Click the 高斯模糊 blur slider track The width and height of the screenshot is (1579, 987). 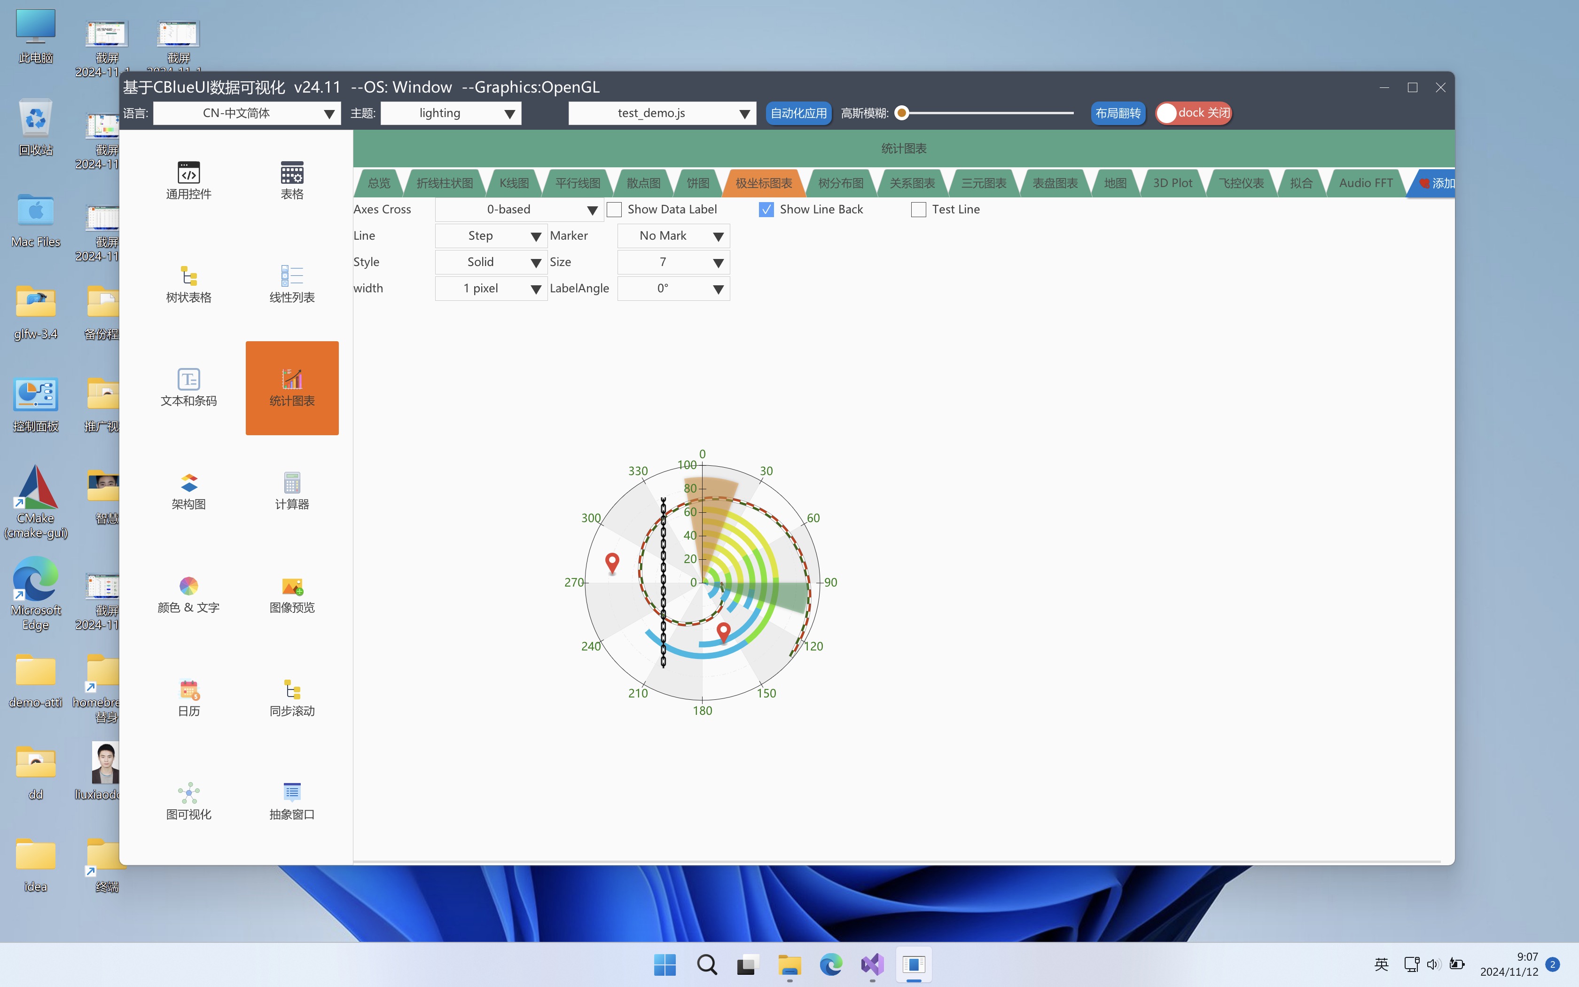point(988,113)
